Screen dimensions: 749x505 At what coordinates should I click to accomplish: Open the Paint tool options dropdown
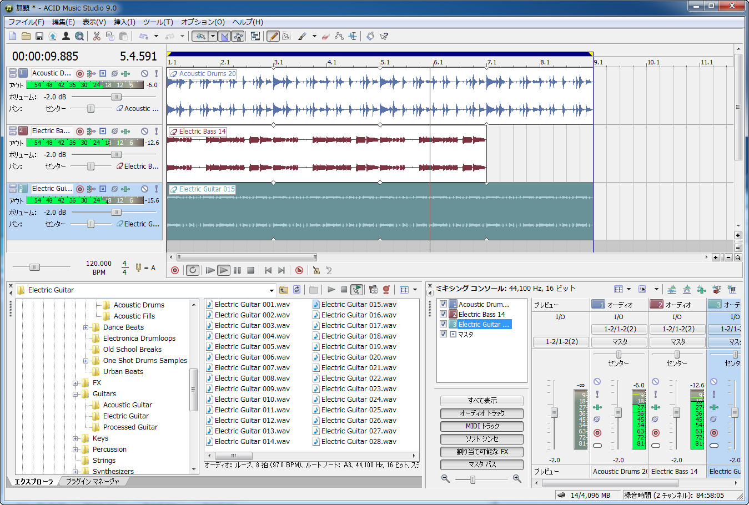point(314,36)
